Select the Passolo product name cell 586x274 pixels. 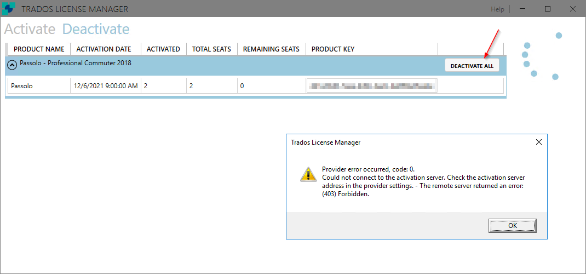[x=22, y=86]
